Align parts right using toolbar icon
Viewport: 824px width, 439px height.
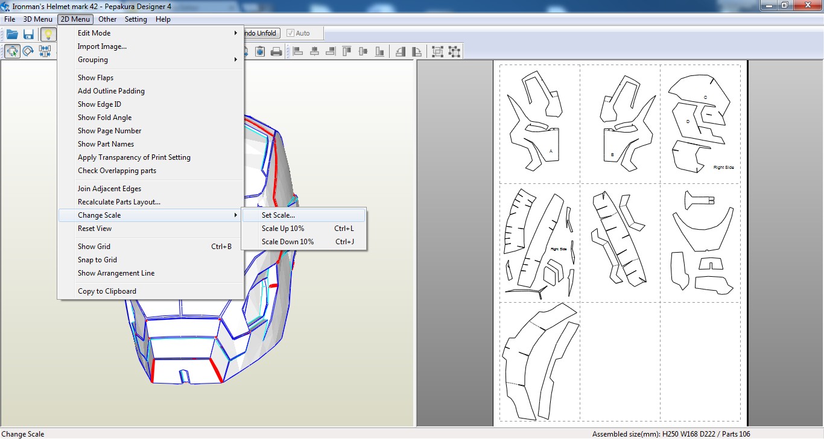click(x=331, y=51)
